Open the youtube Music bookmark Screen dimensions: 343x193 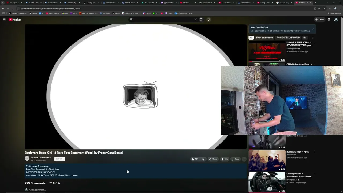click(x=53, y=13)
